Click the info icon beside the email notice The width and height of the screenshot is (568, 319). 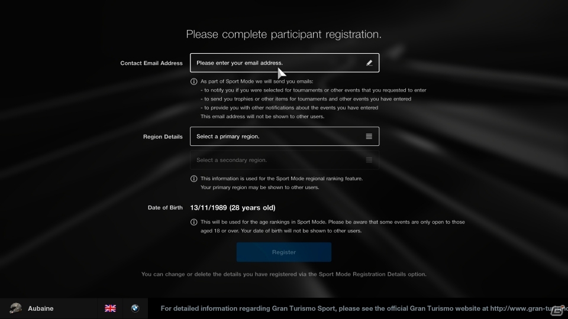(x=194, y=82)
